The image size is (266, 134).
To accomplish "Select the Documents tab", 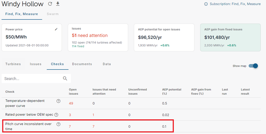I will [82, 64].
